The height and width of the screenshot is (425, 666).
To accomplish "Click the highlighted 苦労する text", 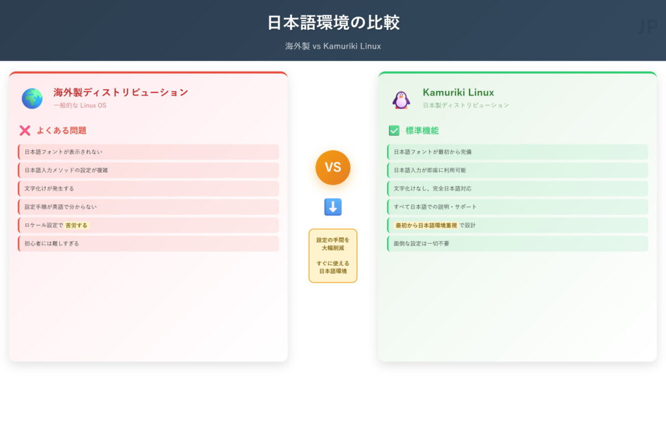I will [76, 225].
